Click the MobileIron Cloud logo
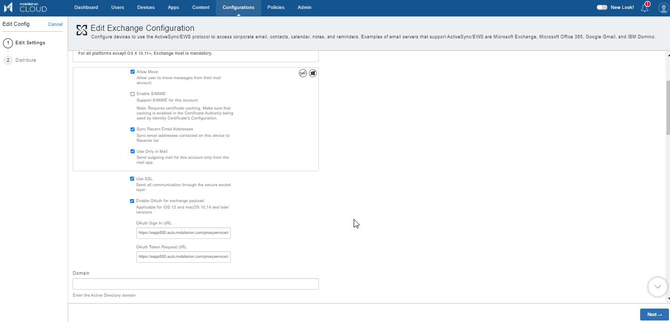 click(25, 7)
